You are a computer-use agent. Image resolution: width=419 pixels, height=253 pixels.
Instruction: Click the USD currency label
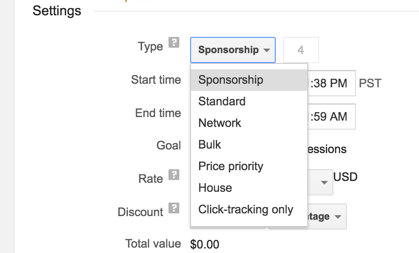[346, 177]
